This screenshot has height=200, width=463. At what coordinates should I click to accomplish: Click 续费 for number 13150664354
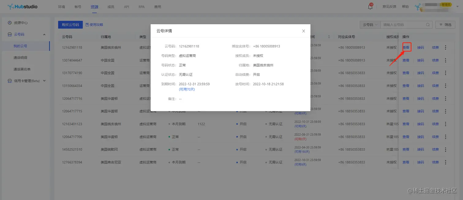(x=435, y=86)
